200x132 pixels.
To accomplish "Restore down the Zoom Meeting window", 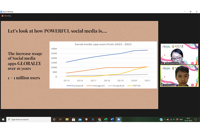I will pyautogui.click(x=190, y=12).
